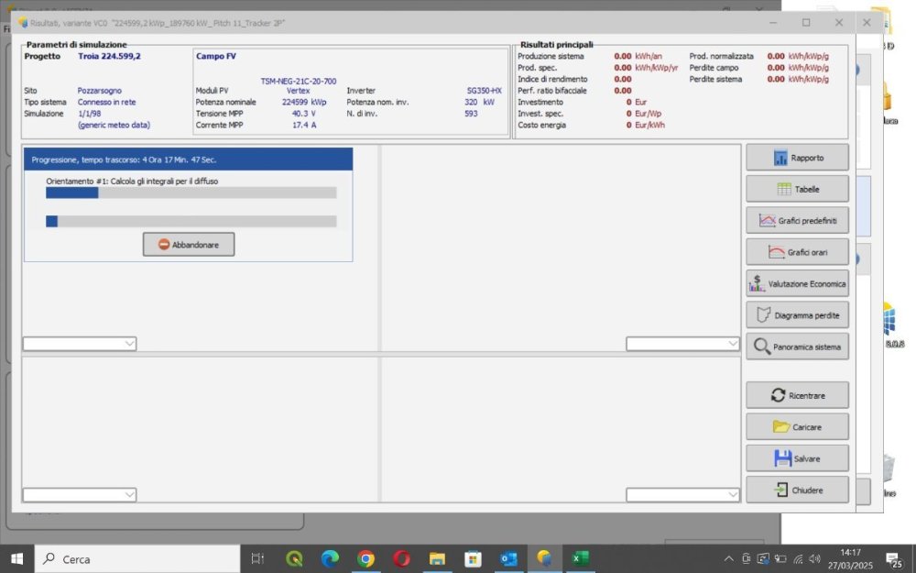
Task: Switch to Excel in the taskbar
Action: 580,558
